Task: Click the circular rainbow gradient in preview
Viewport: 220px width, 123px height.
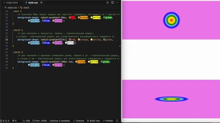Action: pos(171,20)
